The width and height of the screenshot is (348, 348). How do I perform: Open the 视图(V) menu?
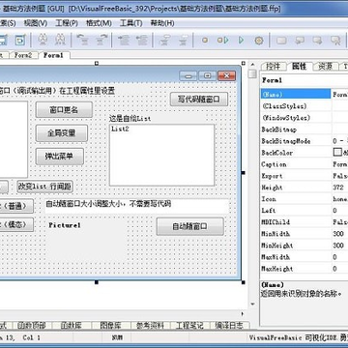36,23
